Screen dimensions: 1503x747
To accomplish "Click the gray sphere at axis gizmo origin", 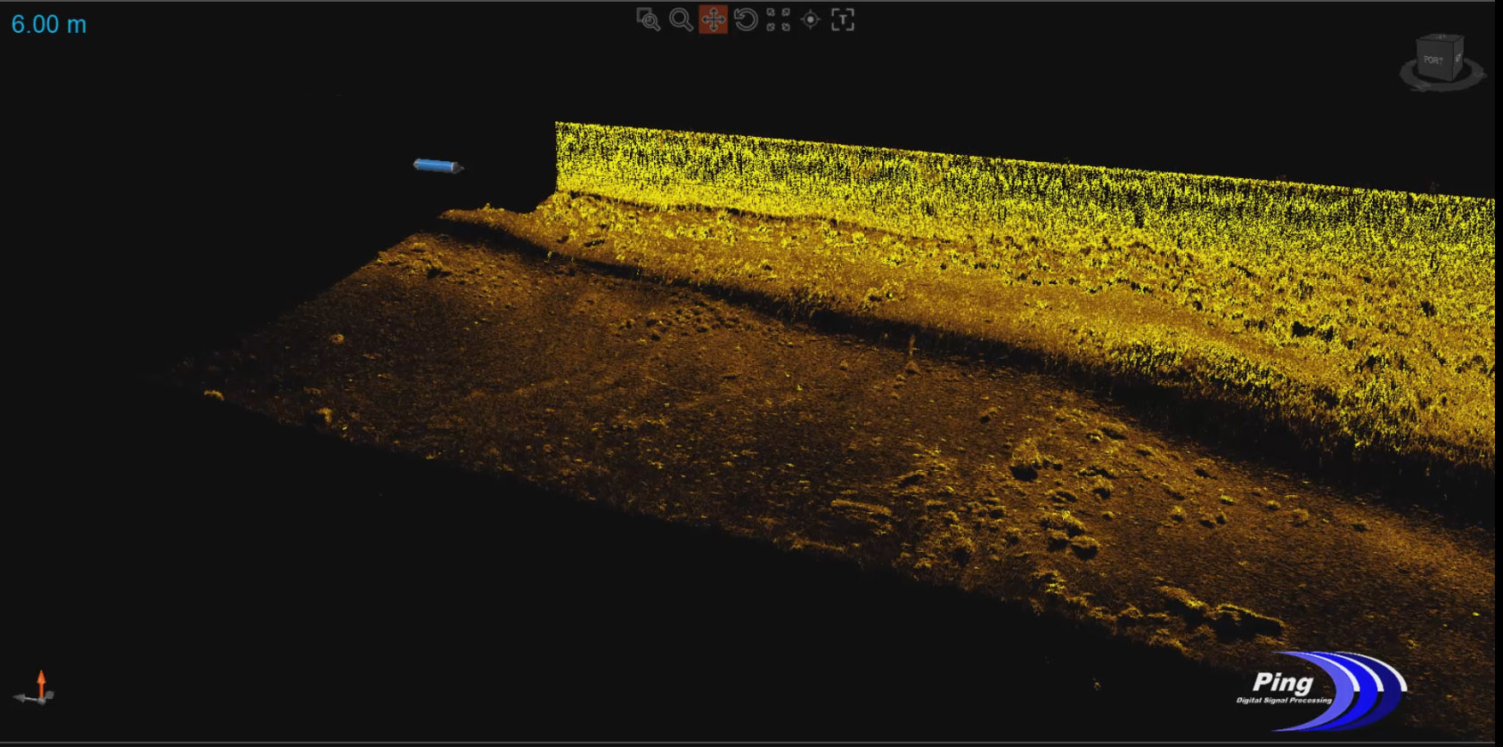I will tap(40, 698).
